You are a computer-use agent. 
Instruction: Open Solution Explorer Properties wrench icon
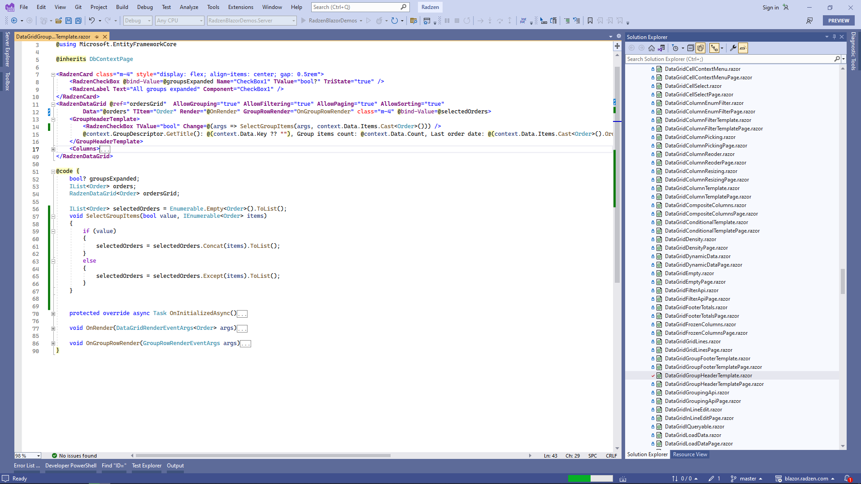[x=733, y=48]
